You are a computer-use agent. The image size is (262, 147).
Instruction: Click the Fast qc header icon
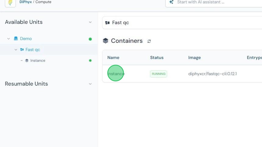coord(108,23)
